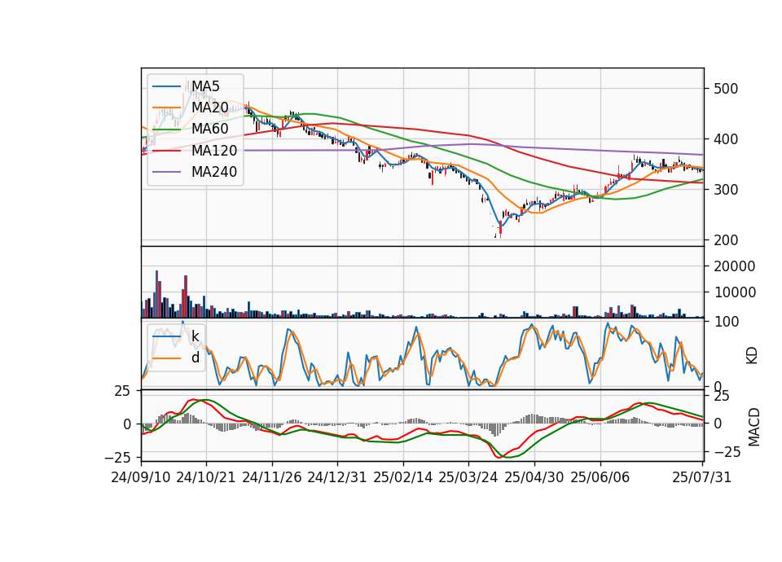Click the purple MA240 line sample in legend
Viewport: 782px width, 562px height.
166,172
